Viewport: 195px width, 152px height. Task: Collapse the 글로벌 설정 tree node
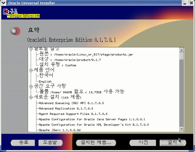pyautogui.click(x=31, y=49)
